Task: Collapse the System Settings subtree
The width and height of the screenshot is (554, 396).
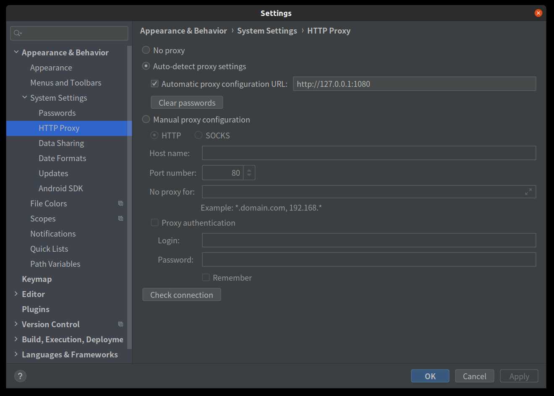Action: (24, 97)
